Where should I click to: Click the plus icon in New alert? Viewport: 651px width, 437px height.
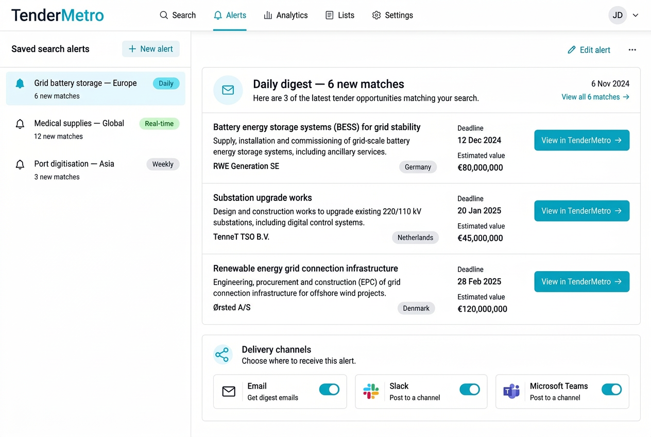point(132,49)
